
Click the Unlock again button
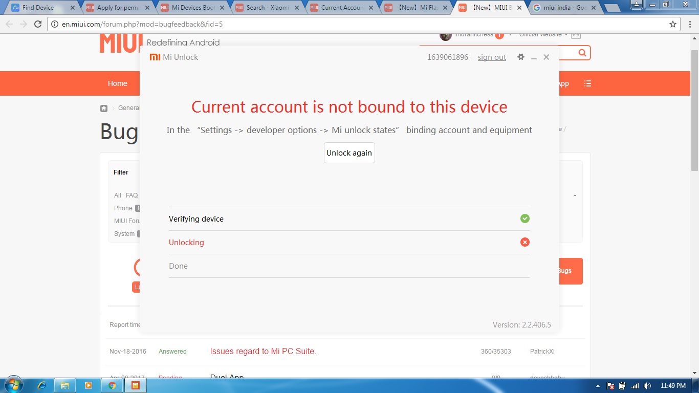349,153
